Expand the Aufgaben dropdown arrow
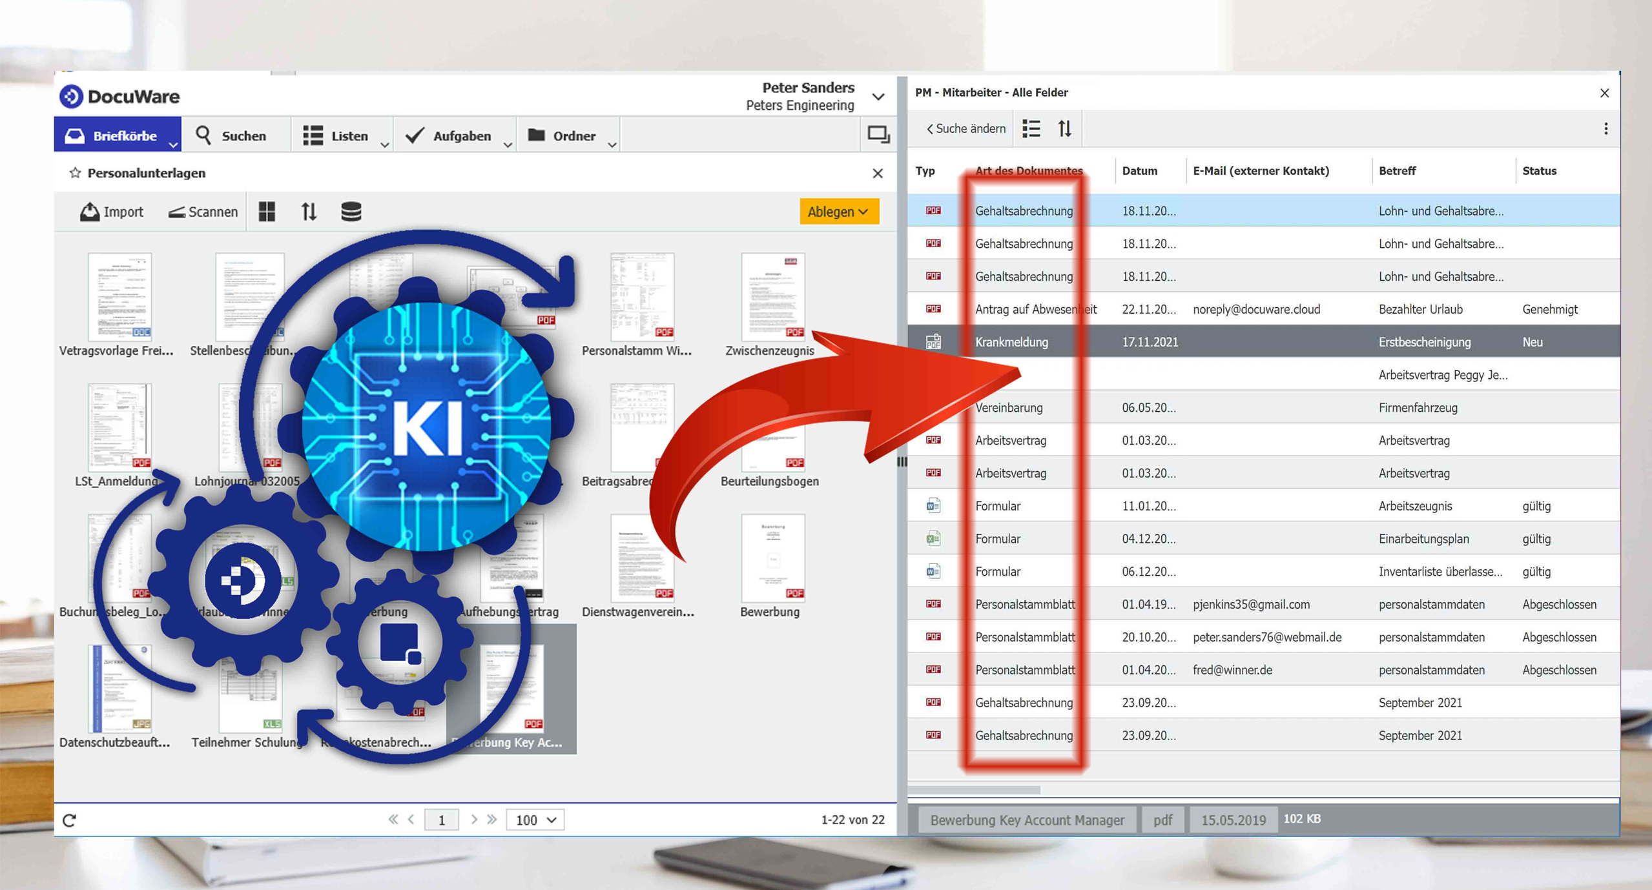The width and height of the screenshot is (1652, 890). tap(508, 145)
